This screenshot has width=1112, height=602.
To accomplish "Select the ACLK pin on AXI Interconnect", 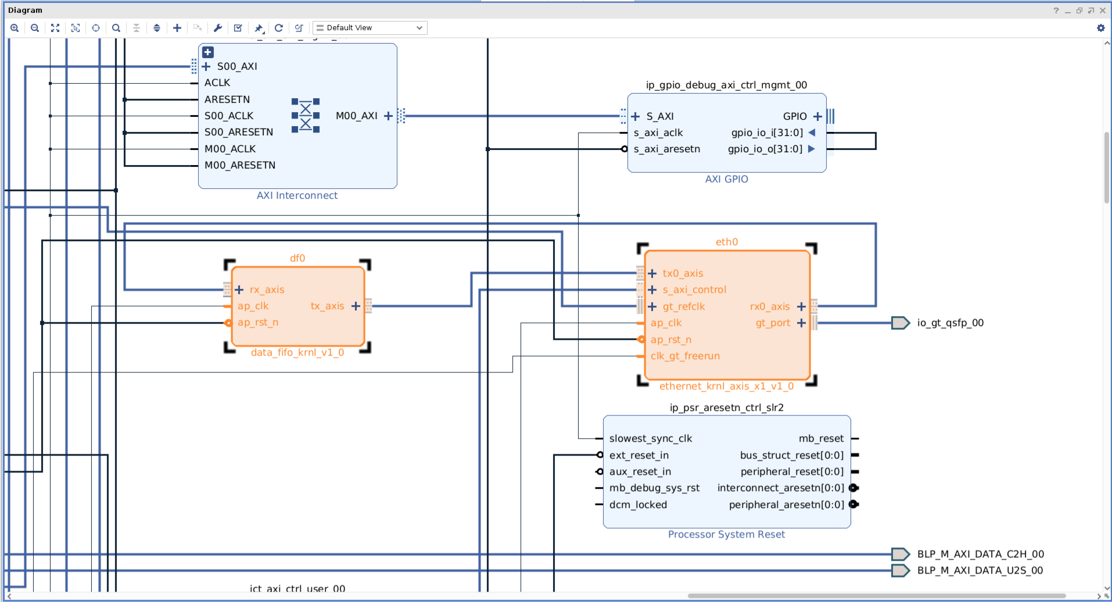I will pyautogui.click(x=217, y=83).
